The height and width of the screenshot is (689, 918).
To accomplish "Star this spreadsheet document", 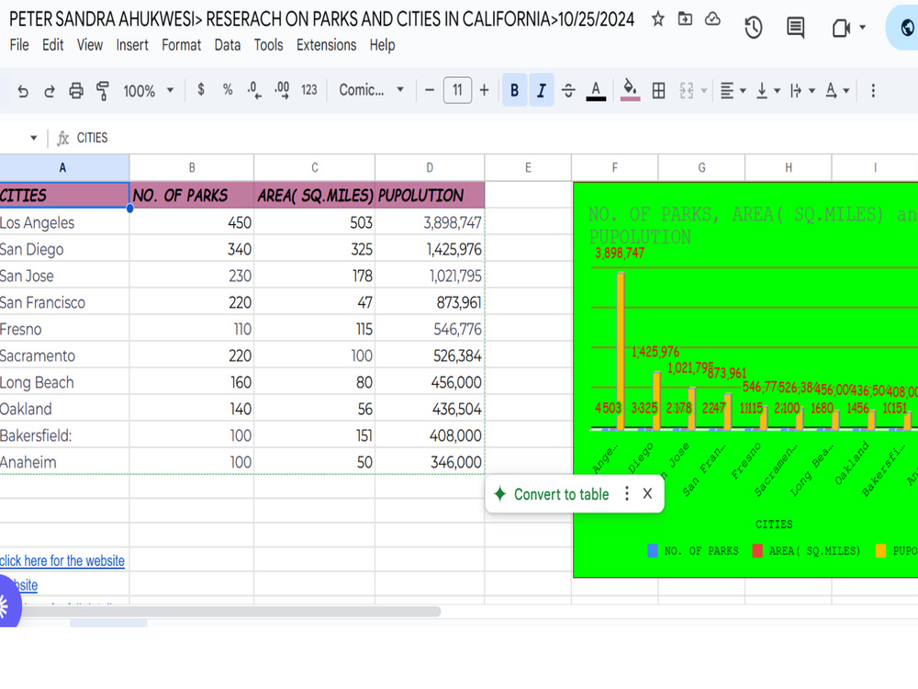I will (658, 19).
